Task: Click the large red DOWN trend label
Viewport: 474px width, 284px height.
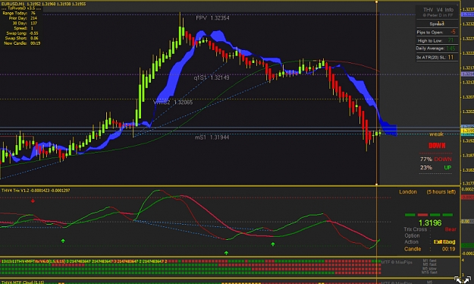Action: (437, 146)
